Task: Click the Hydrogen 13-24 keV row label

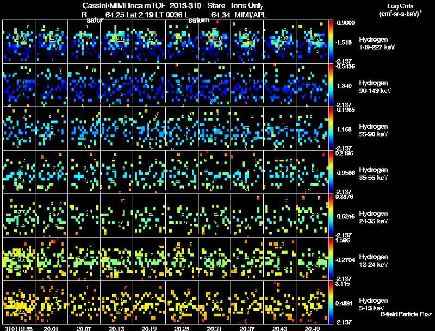Action: pos(373,261)
